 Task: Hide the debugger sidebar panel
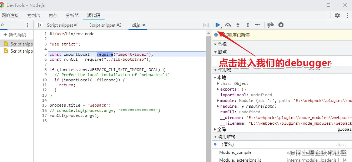pyautogui.click(x=206, y=25)
